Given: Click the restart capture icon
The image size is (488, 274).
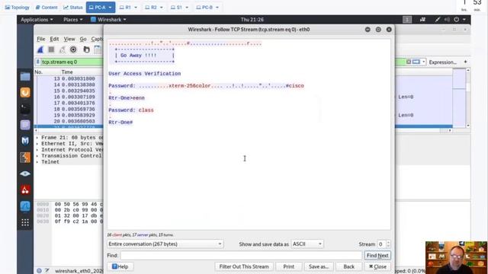Looking at the screenshot, I should [63, 49].
